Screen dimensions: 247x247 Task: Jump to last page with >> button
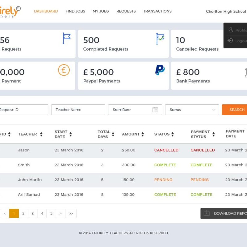(71, 214)
